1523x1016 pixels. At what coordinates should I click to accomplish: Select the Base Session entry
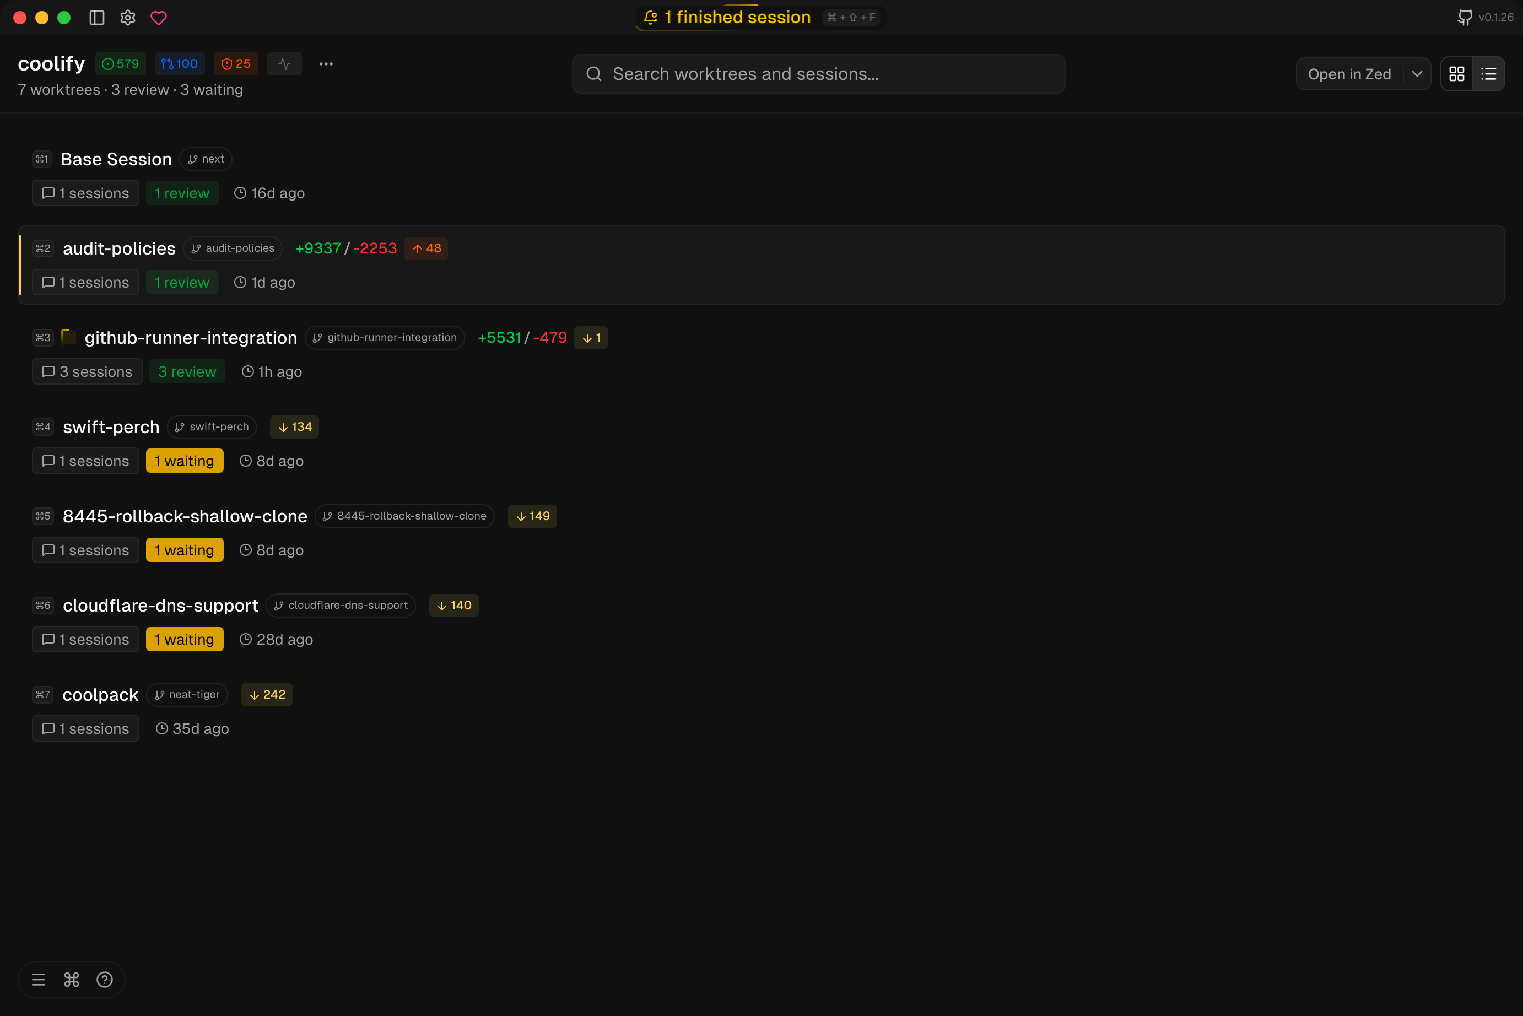click(116, 159)
